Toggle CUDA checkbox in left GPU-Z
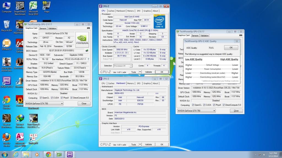 (52, 98)
